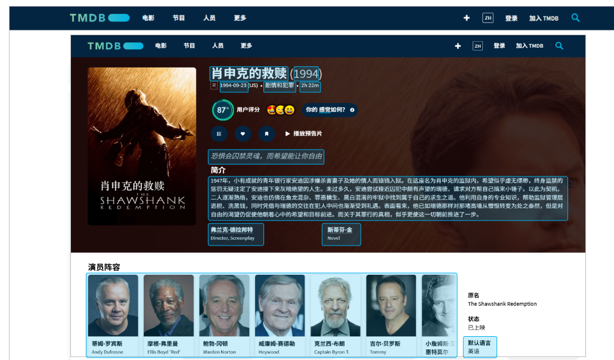Viewport: 614px width, 360px height.
Task: Click actor name 摩根·弗里曼
Action: point(163,343)
